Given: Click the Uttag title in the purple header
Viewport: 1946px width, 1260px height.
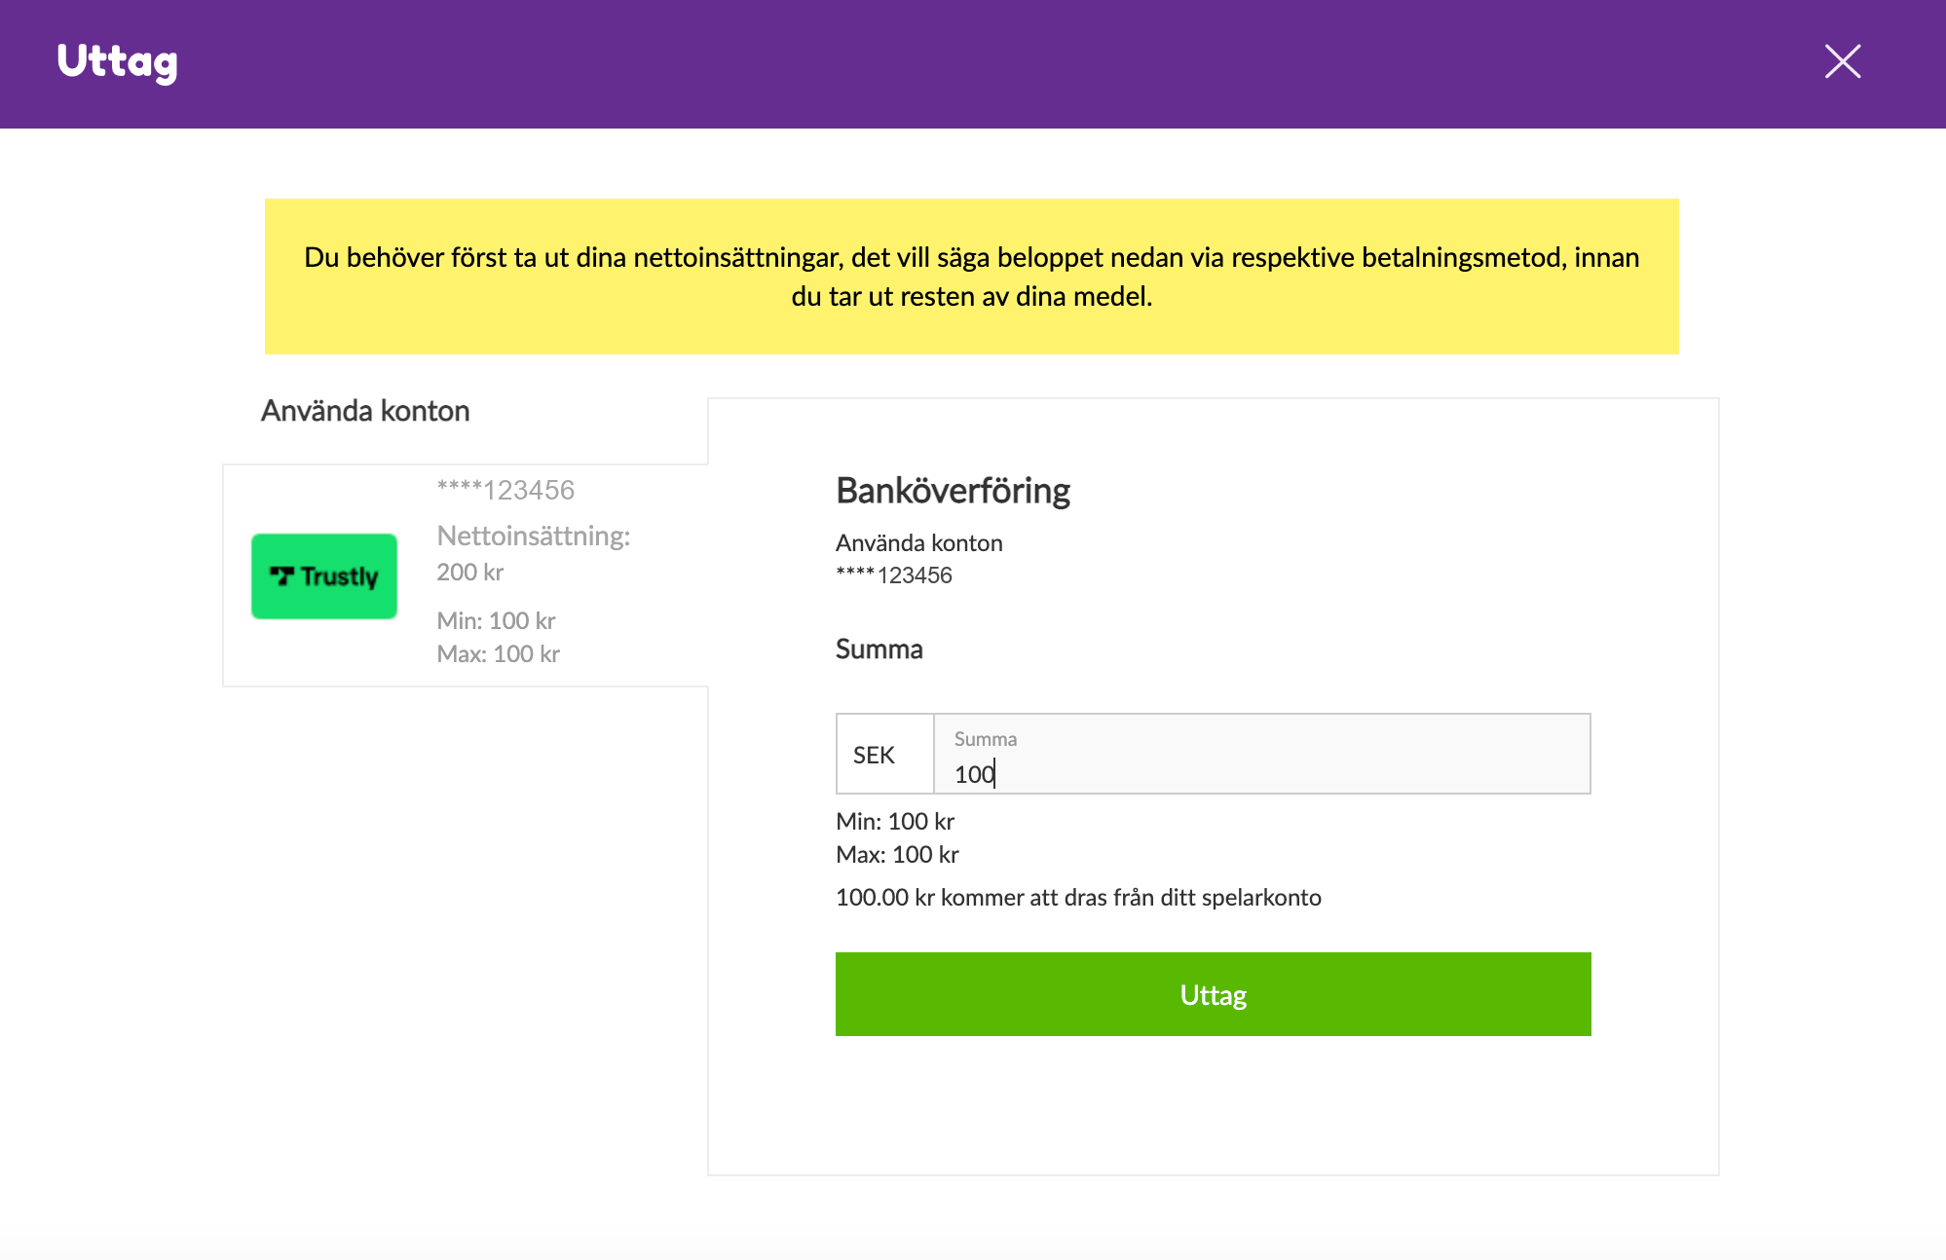Looking at the screenshot, I should [x=118, y=63].
